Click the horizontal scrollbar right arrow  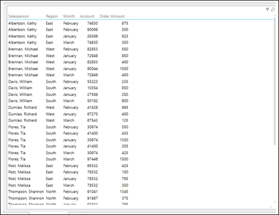point(270,207)
